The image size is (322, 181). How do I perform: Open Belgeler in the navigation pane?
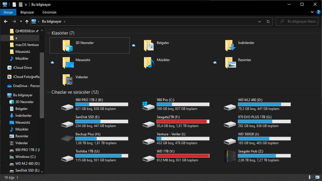[x=18, y=109]
